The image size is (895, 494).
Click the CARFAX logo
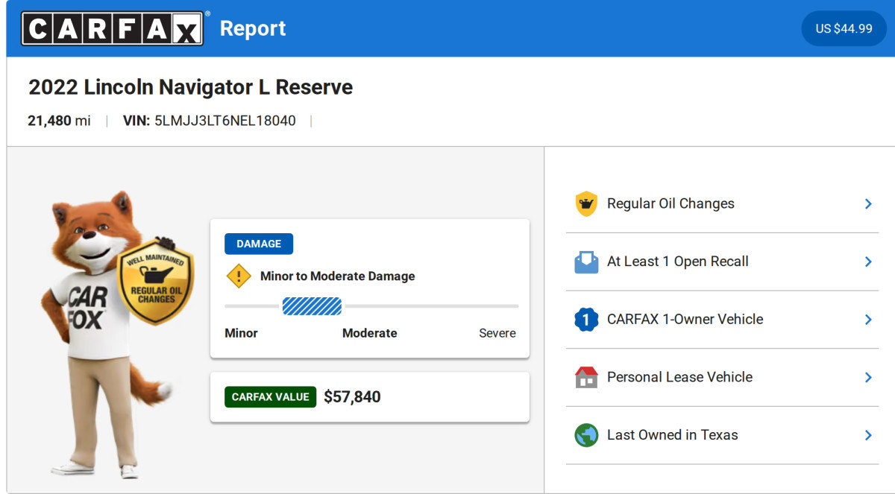point(113,28)
